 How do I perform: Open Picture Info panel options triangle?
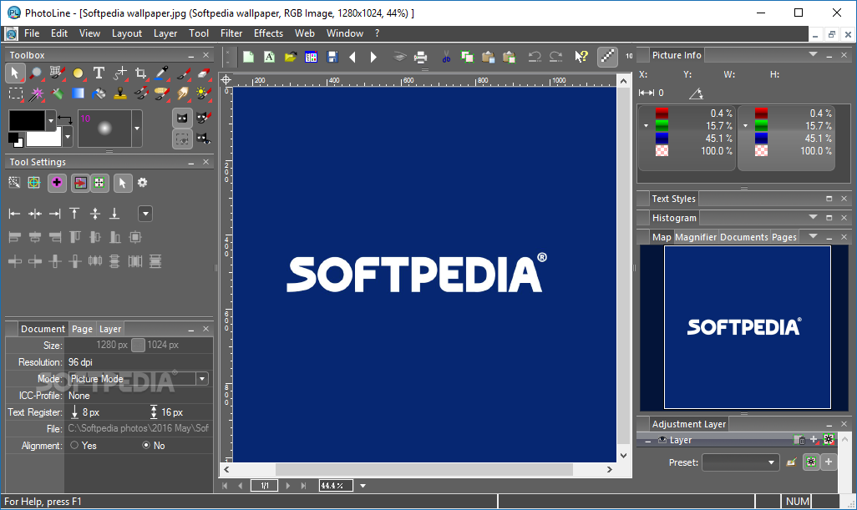(x=813, y=54)
